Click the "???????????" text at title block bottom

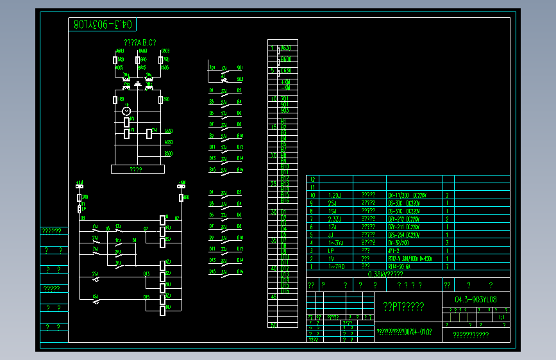471,335
